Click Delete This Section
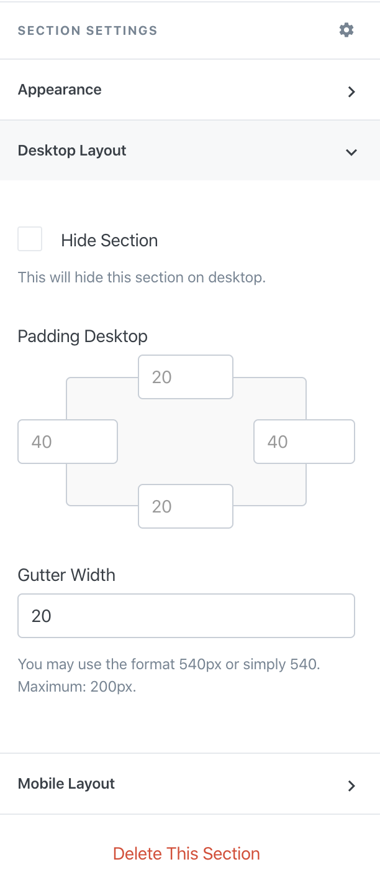Viewport: 380px width, 872px height. pos(186,853)
